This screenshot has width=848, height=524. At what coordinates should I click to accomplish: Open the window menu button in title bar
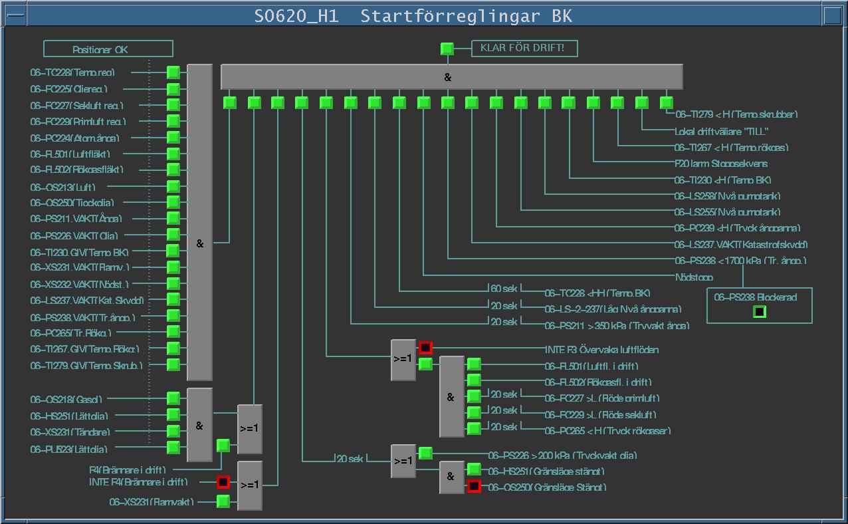(x=15, y=15)
